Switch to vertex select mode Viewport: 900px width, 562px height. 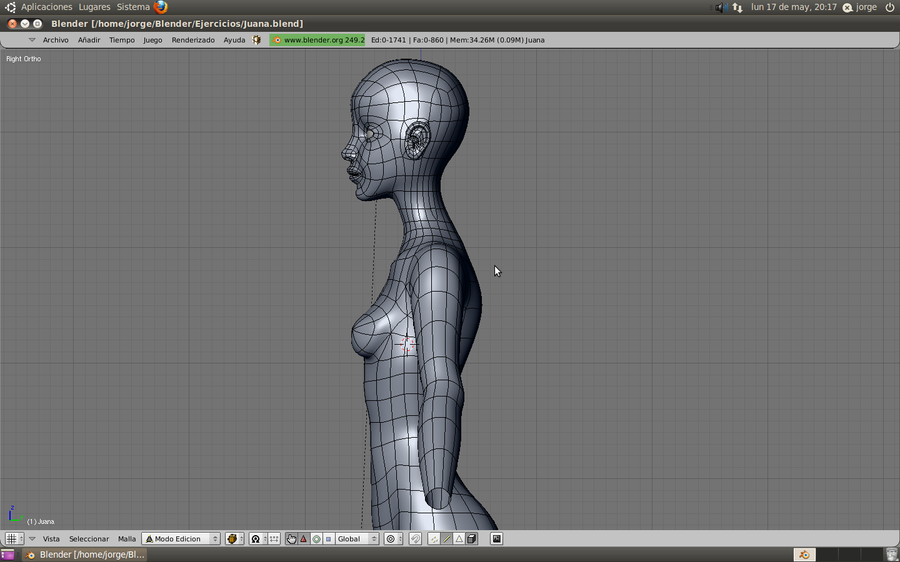[x=434, y=539]
